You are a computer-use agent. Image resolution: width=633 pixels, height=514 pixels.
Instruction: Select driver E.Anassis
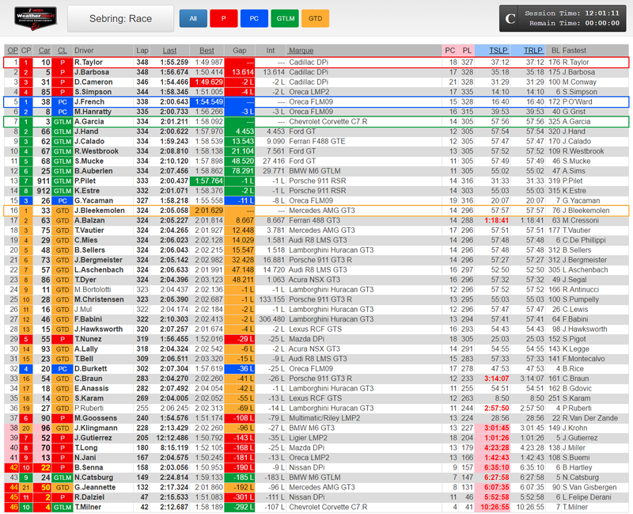point(91,389)
